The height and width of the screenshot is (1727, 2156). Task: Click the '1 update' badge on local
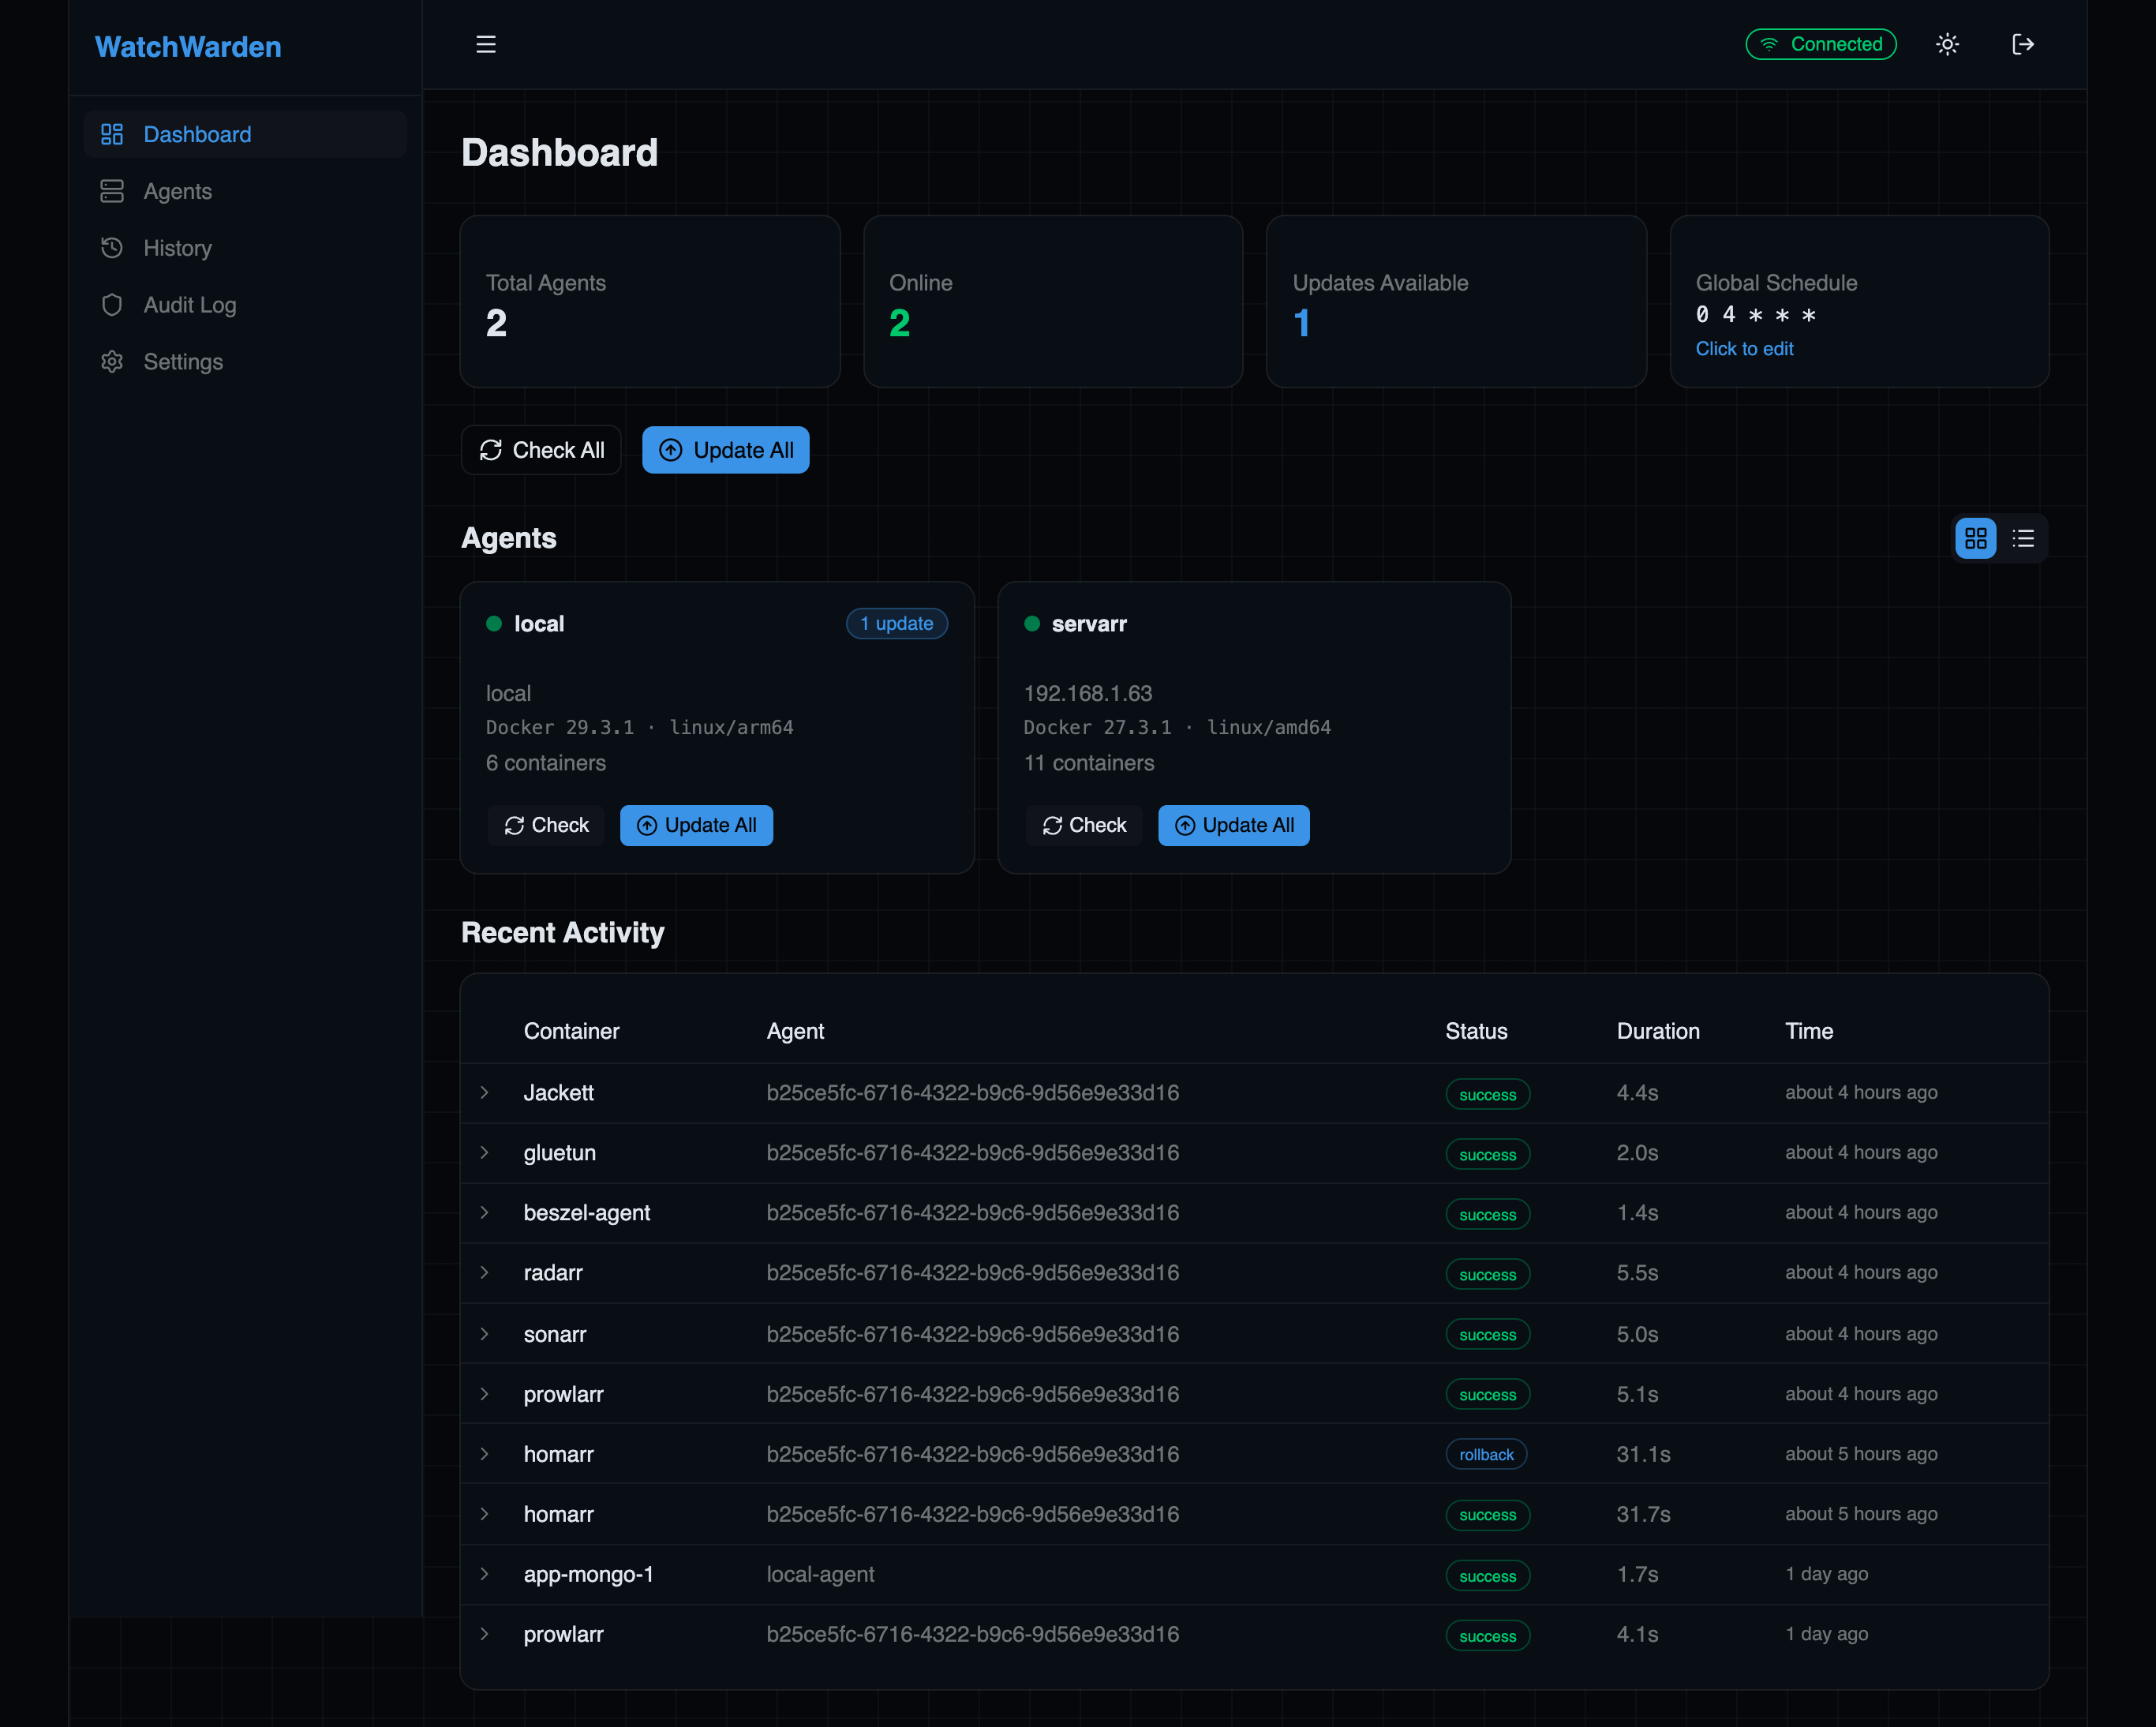[896, 624]
